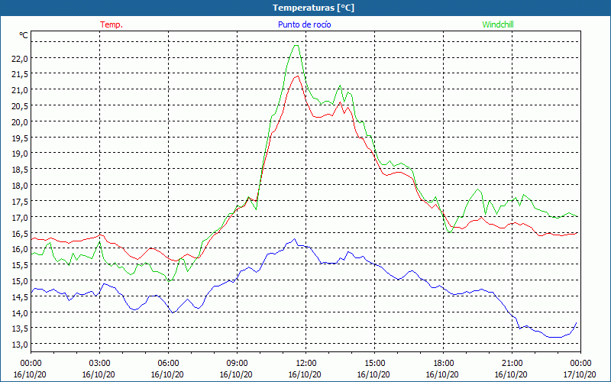Click the '°C' unit label on axis
The width and height of the screenshot is (611, 382).
click(24, 35)
